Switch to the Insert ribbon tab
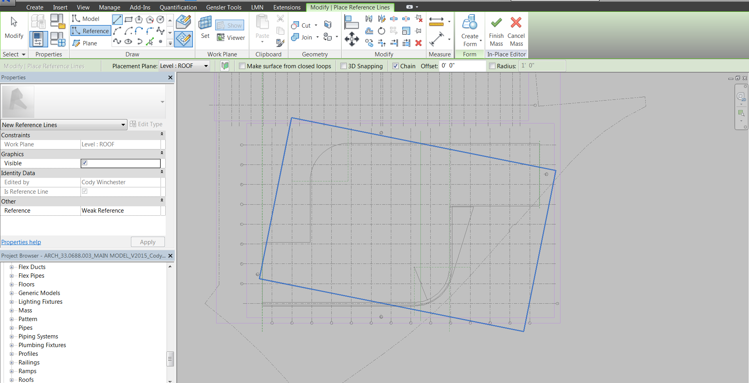This screenshot has height=383, width=749. (60, 7)
